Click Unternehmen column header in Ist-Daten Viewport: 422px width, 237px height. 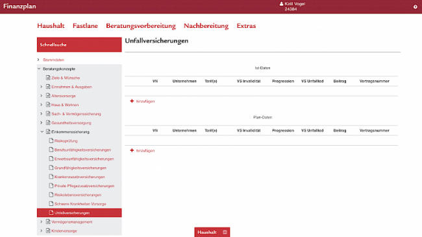click(x=184, y=81)
